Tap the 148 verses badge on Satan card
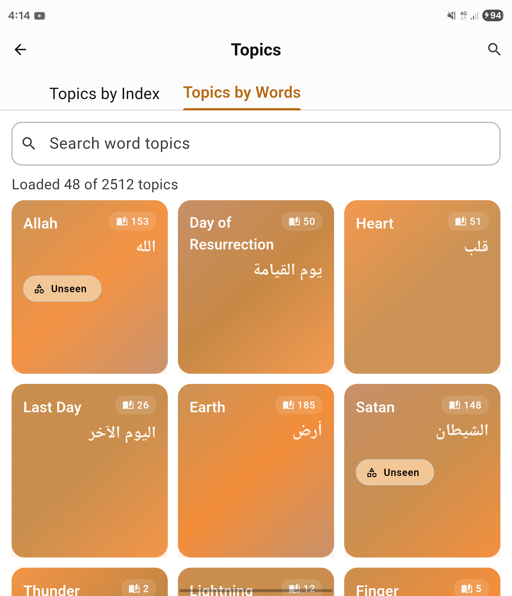 465,405
